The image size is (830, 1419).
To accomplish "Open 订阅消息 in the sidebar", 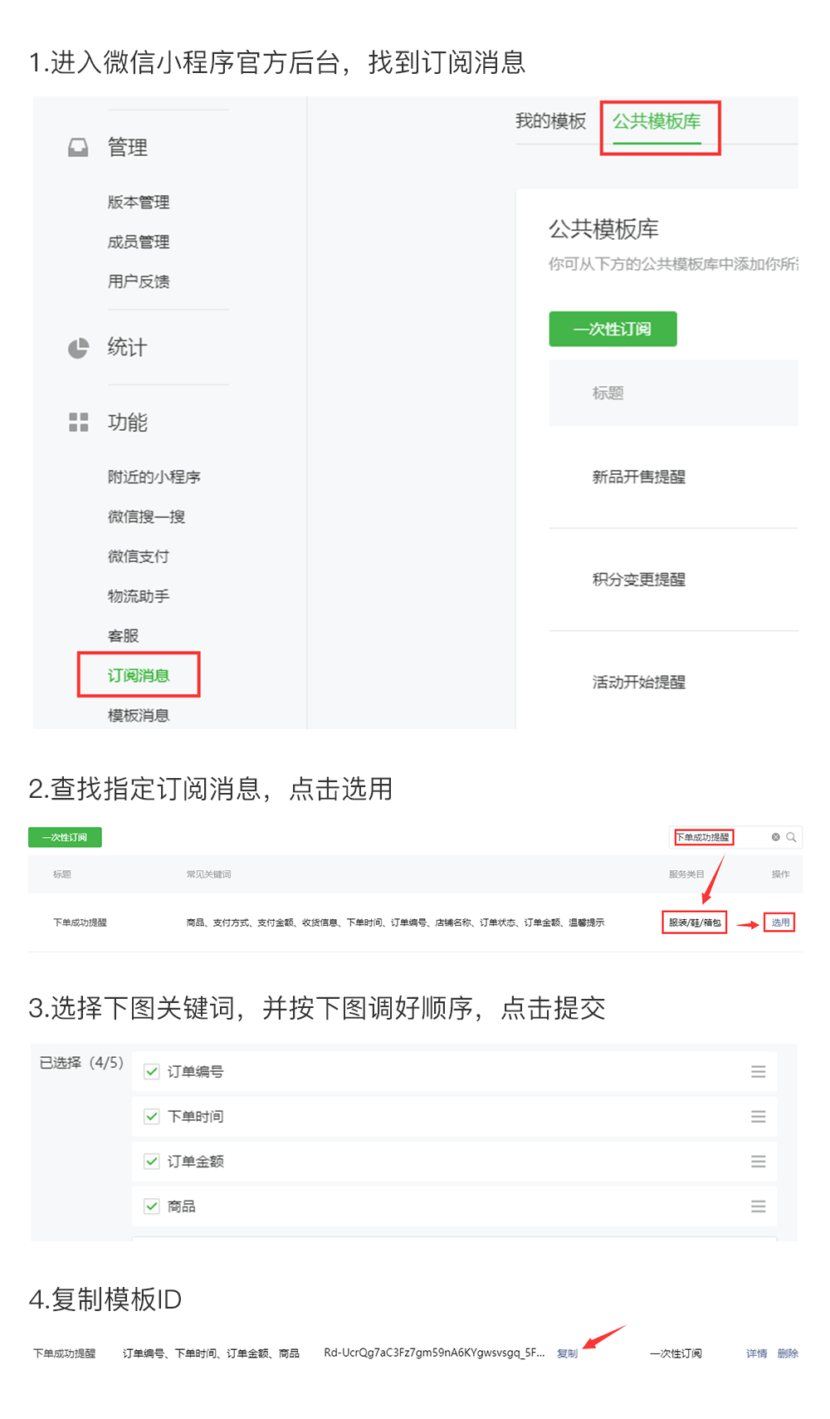I will (139, 676).
